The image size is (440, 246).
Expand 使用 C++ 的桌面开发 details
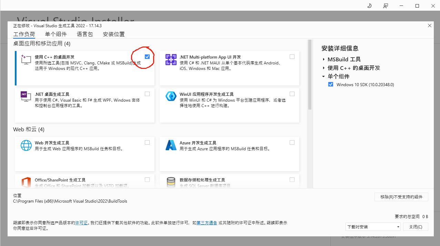click(323, 68)
